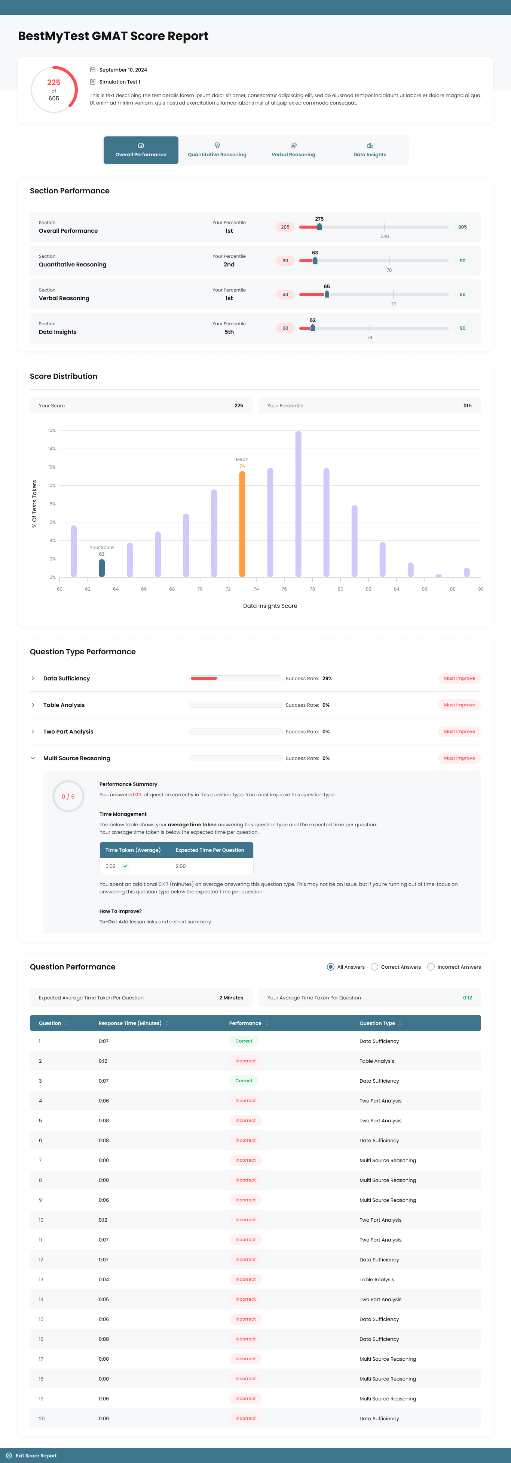The image size is (511, 1463).
Task: Expand the Two Part Analysis row
Action: click(x=33, y=731)
